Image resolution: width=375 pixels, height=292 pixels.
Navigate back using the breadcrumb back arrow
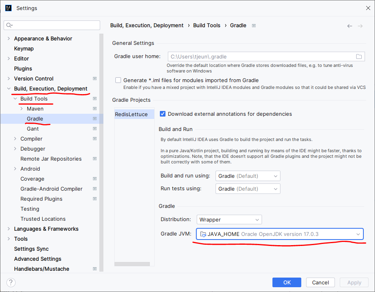click(349, 25)
